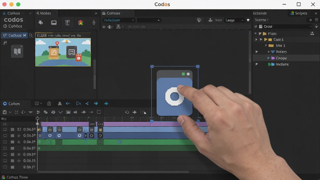320x180 pixels.
Task: Click the vertical scrollbar beside the preview thumbnail
Action: [x=94, y=74]
